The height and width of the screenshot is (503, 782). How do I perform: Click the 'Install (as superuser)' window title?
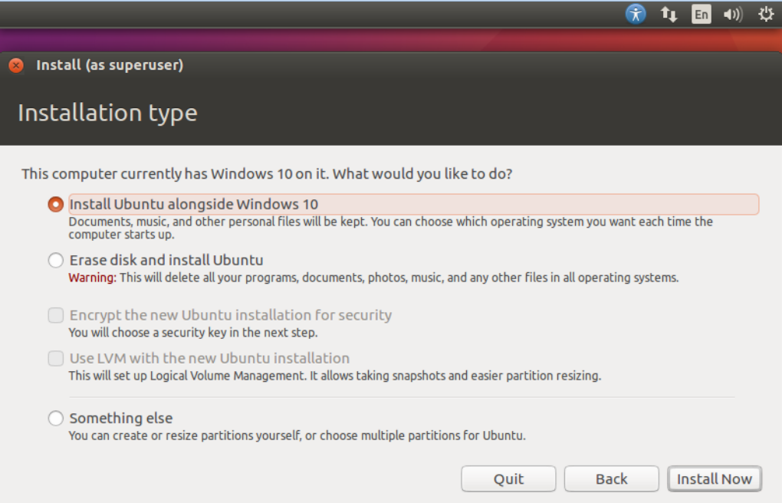click(x=110, y=65)
